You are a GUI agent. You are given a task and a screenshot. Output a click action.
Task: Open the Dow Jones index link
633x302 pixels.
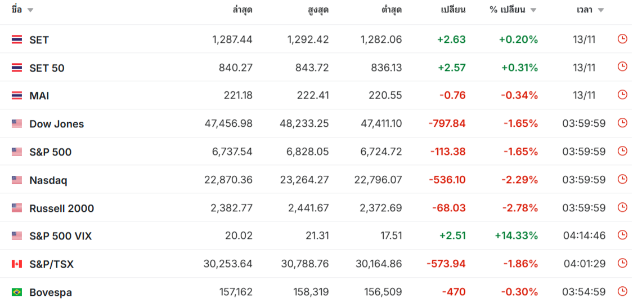click(x=56, y=124)
